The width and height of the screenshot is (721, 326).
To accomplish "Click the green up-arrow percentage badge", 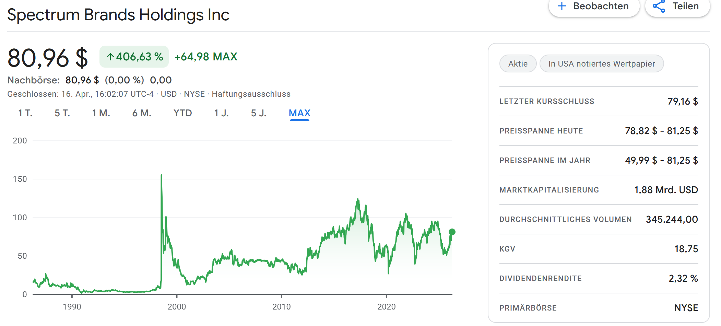I will pyautogui.click(x=134, y=57).
